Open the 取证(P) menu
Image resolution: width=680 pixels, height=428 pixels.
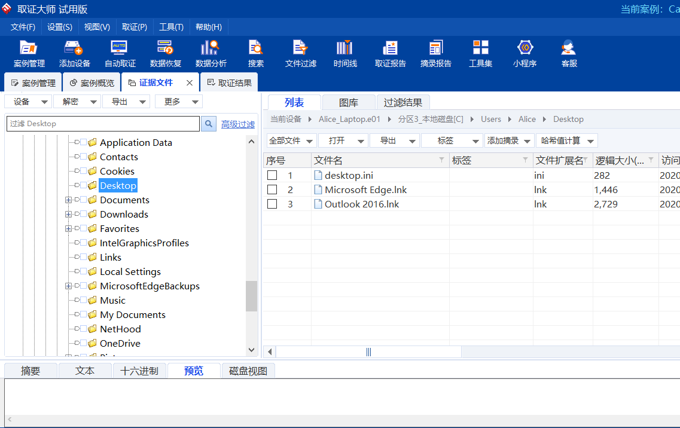pos(135,27)
